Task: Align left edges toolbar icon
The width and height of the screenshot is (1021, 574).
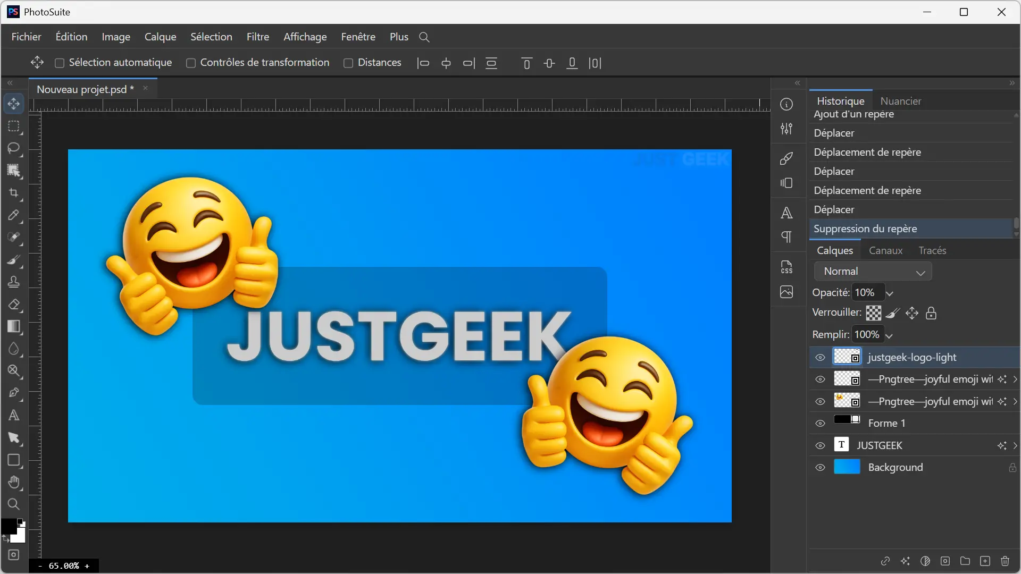Action: pos(423,63)
